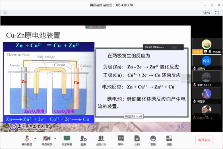Collapse participant sidebar with chevron arrow
This screenshot has height=149, width=223.
pyautogui.click(x=189, y=79)
